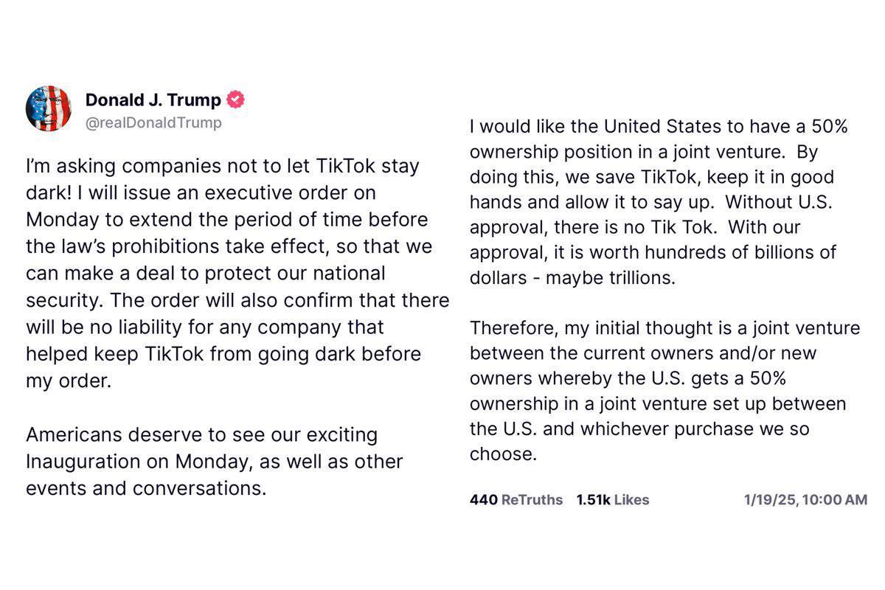Screen dimensions: 885x590
Task: Open the flag-painted profile avatar
Action: pos(49,108)
